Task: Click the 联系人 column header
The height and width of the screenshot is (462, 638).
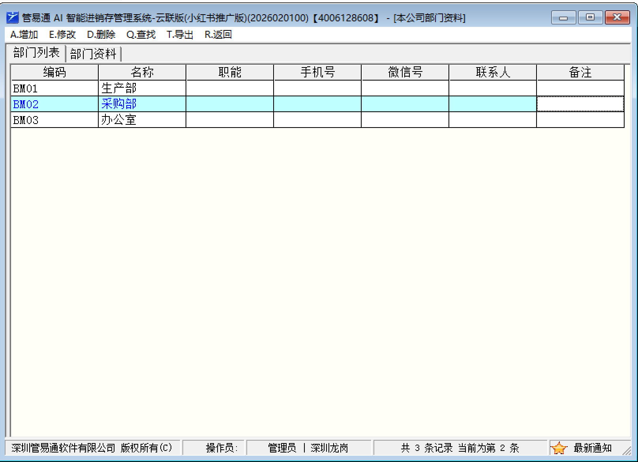Action: coord(493,72)
